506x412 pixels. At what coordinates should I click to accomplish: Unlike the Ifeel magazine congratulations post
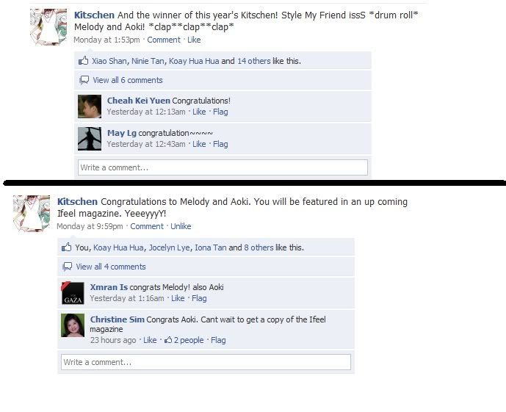click(181, 226)
